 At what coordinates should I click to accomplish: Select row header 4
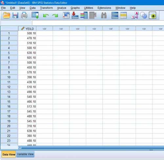click(x=9, y=48)
